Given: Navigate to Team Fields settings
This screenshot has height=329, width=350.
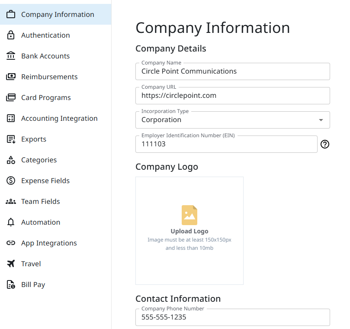Looking at the screenshot, I should [x=41, y=201].
